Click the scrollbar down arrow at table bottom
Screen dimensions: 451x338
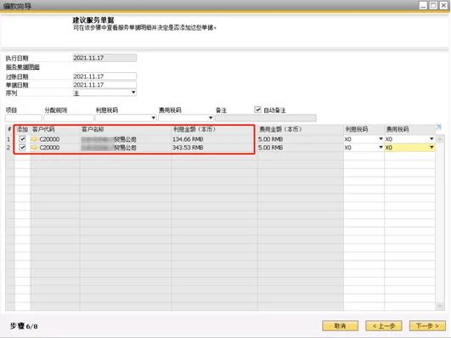tap(439, 306)
